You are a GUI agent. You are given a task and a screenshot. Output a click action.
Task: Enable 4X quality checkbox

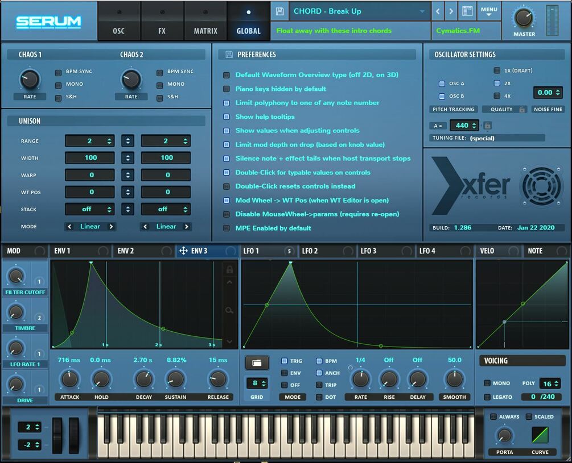pyautogui.click(x=497, y=96)
